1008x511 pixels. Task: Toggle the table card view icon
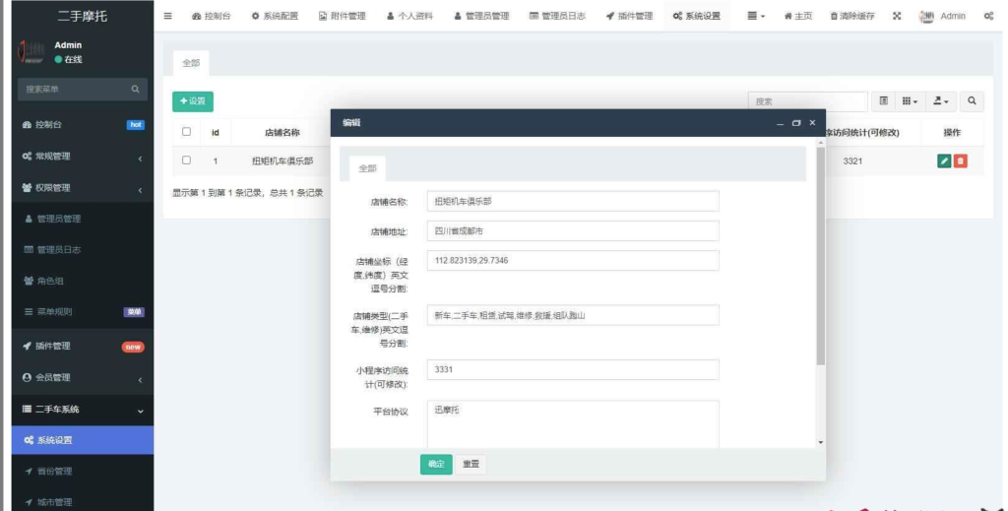[x=884, y=101]
